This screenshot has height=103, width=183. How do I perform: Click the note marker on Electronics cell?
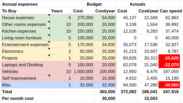49,49
